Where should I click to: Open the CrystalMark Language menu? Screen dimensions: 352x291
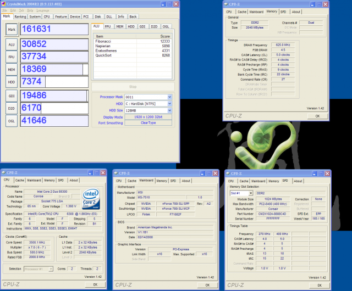pyautogui.click(x=43, y=10)
